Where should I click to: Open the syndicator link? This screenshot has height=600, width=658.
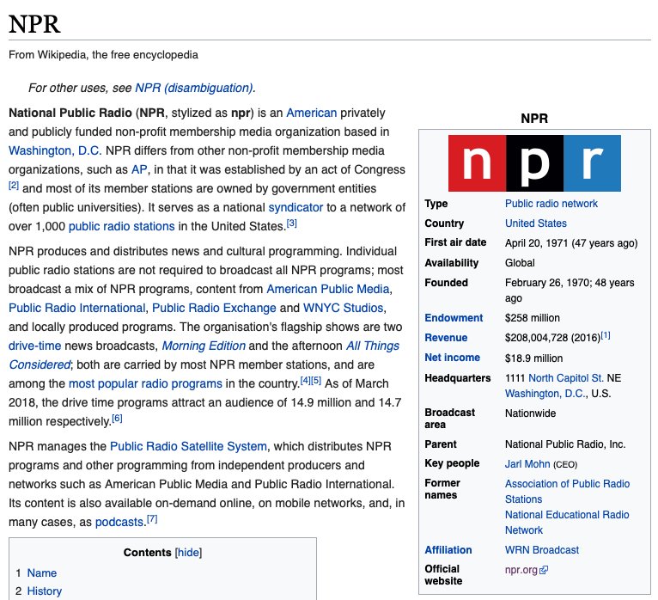(295, 207)
